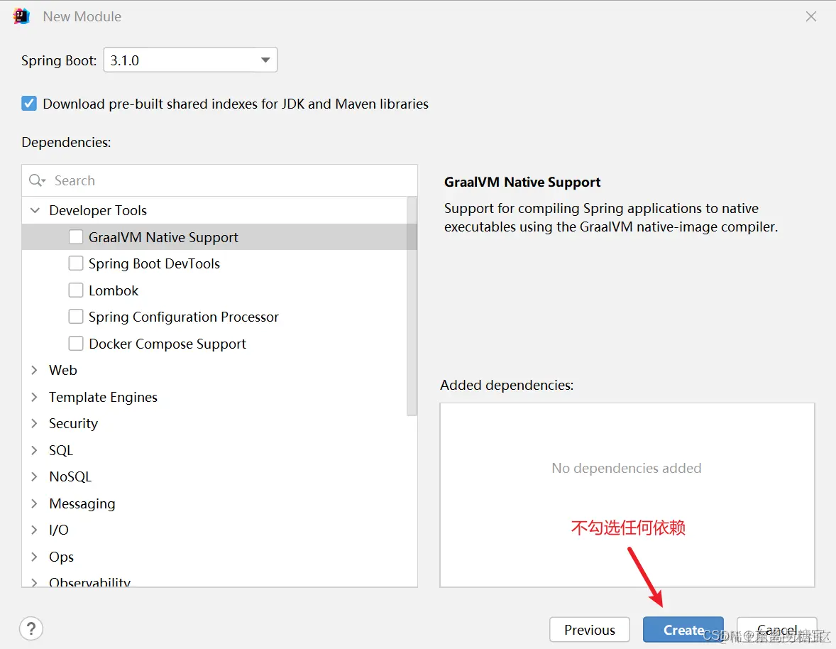Check Spring Configuration Processor checkbox
This screenshot has width=836, height=649.
tap(76, 317)
